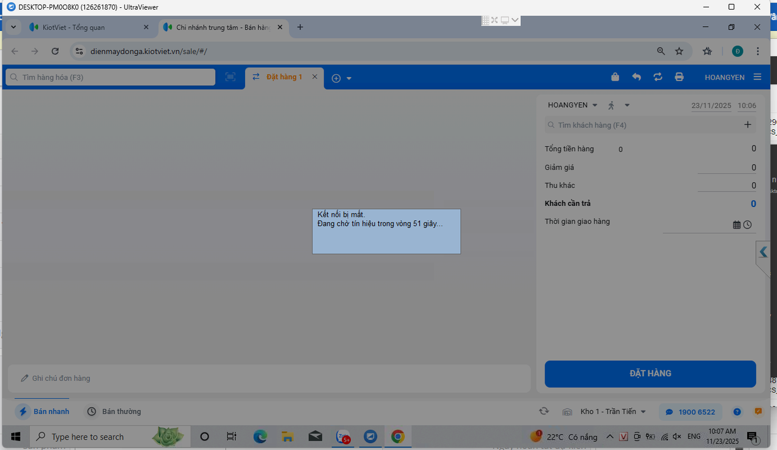Screen dimensions: 777x450
Task: Expand dropdown arrow next to walking person icon
Action: (x=627, y=105)
